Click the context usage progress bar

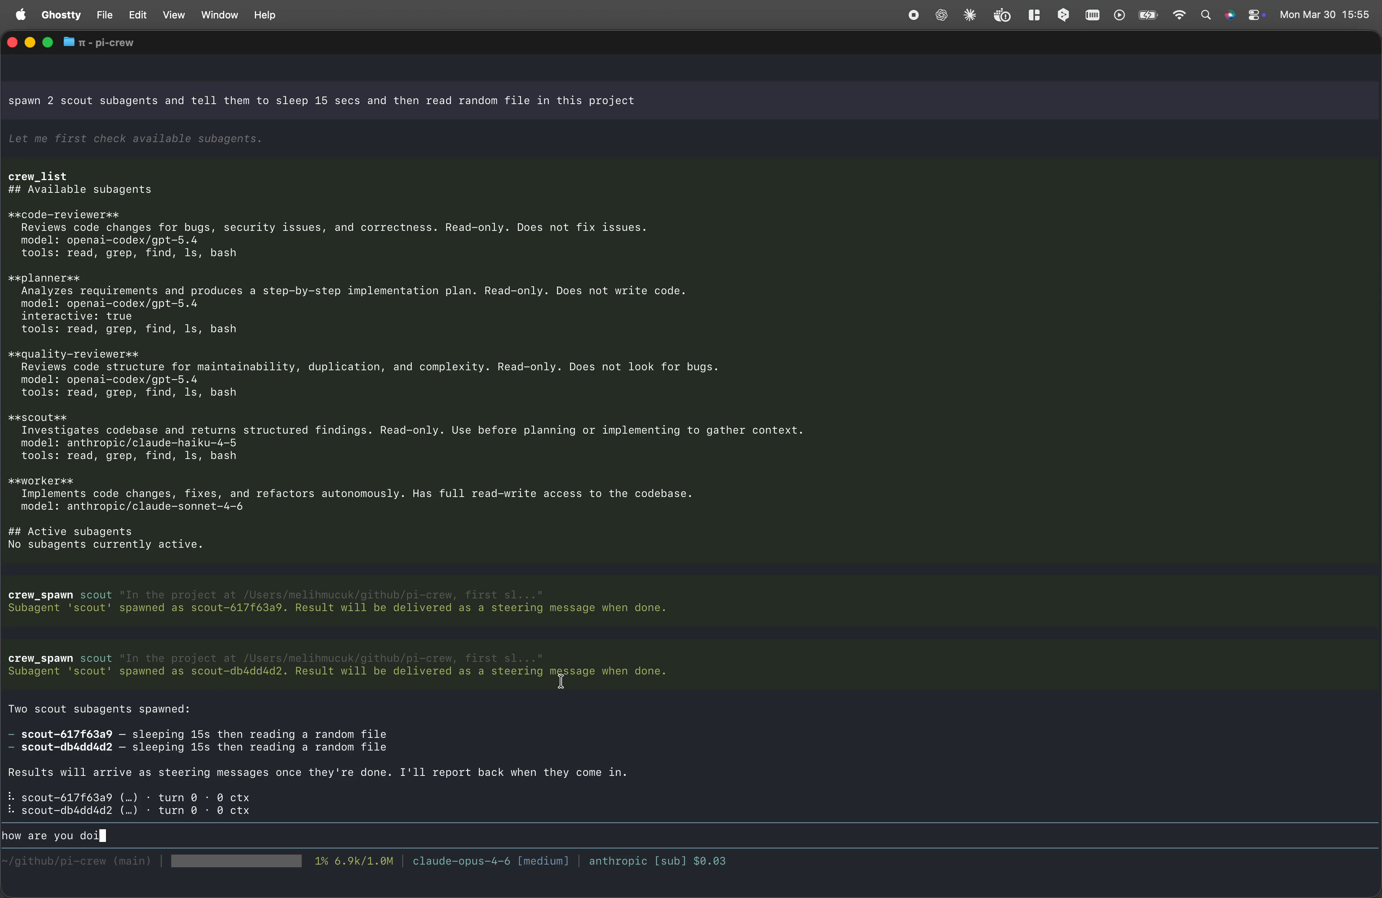[236, 861]
